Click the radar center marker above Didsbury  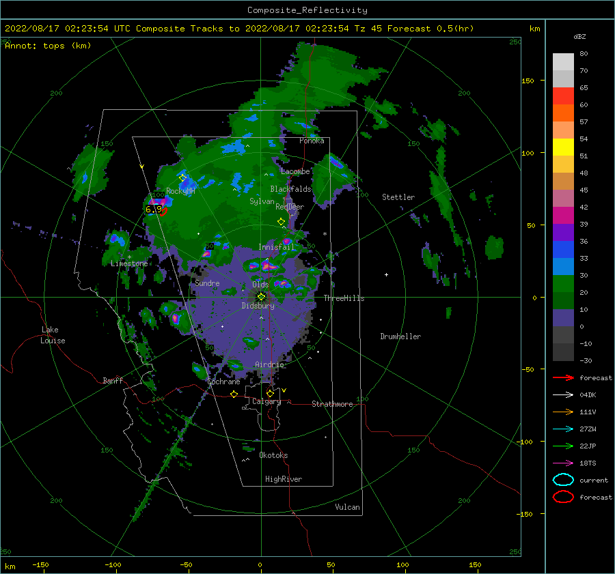click(261, 297)
